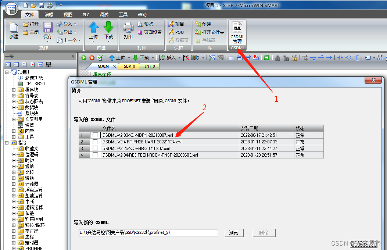The width and height of the screenshot is (387, 250).
Task: Collapse the 项目1 root node
Action: click(7, 72)
